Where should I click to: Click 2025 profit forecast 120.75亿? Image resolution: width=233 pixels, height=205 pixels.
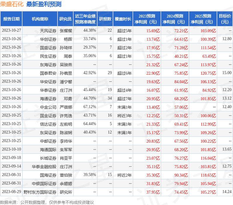pyautogui.click(x=208, y=73)
